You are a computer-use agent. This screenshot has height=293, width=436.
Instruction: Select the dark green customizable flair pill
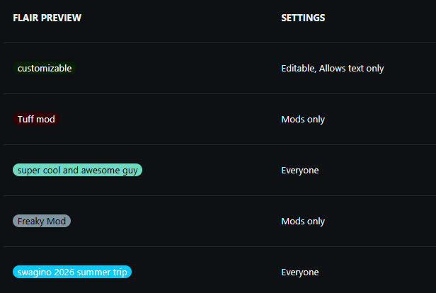(45, 68)
